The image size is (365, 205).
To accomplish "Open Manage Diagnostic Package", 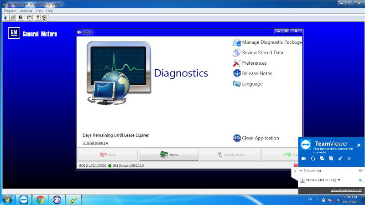I will point(271,42).
